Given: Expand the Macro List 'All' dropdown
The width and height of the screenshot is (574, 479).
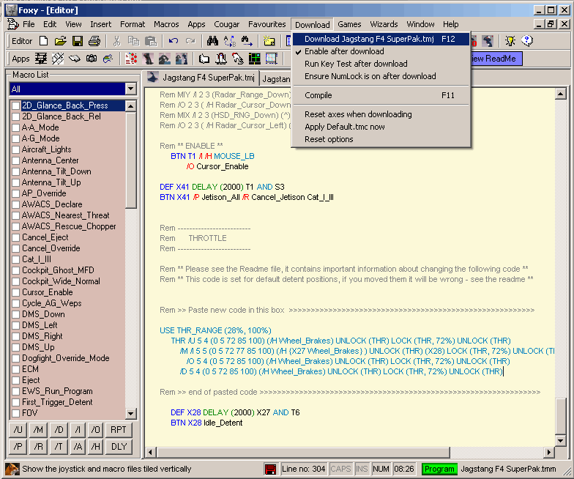Looking at the screenshot, I should pyautogui.click(x=130, y=89).
